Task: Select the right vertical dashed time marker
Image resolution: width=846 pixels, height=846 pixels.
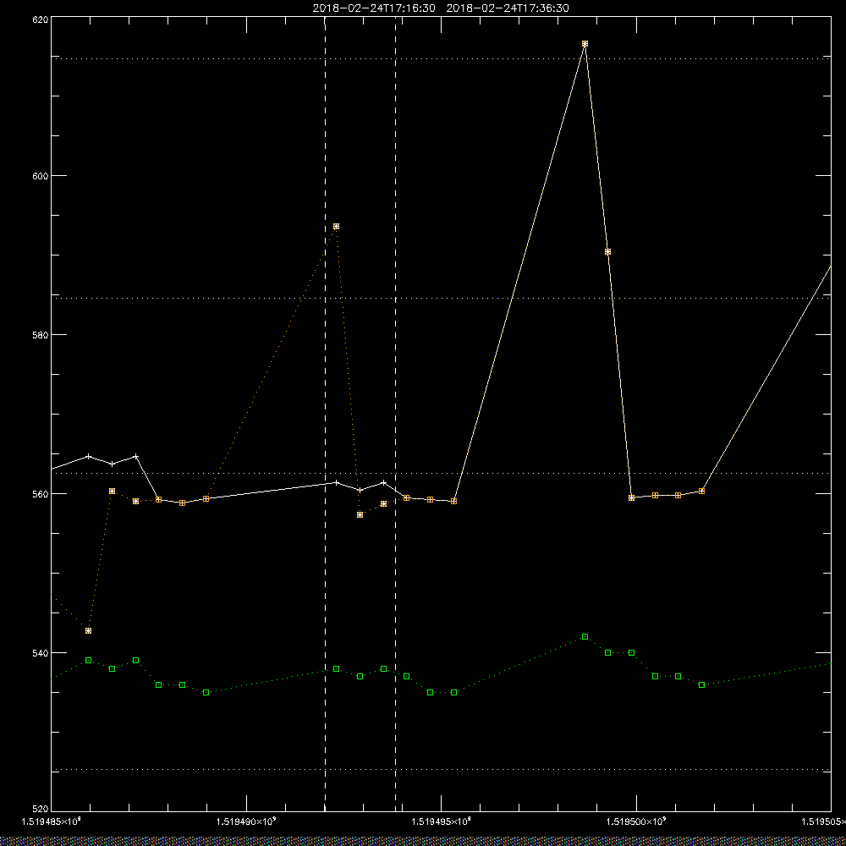Action: tap(395, 414)
